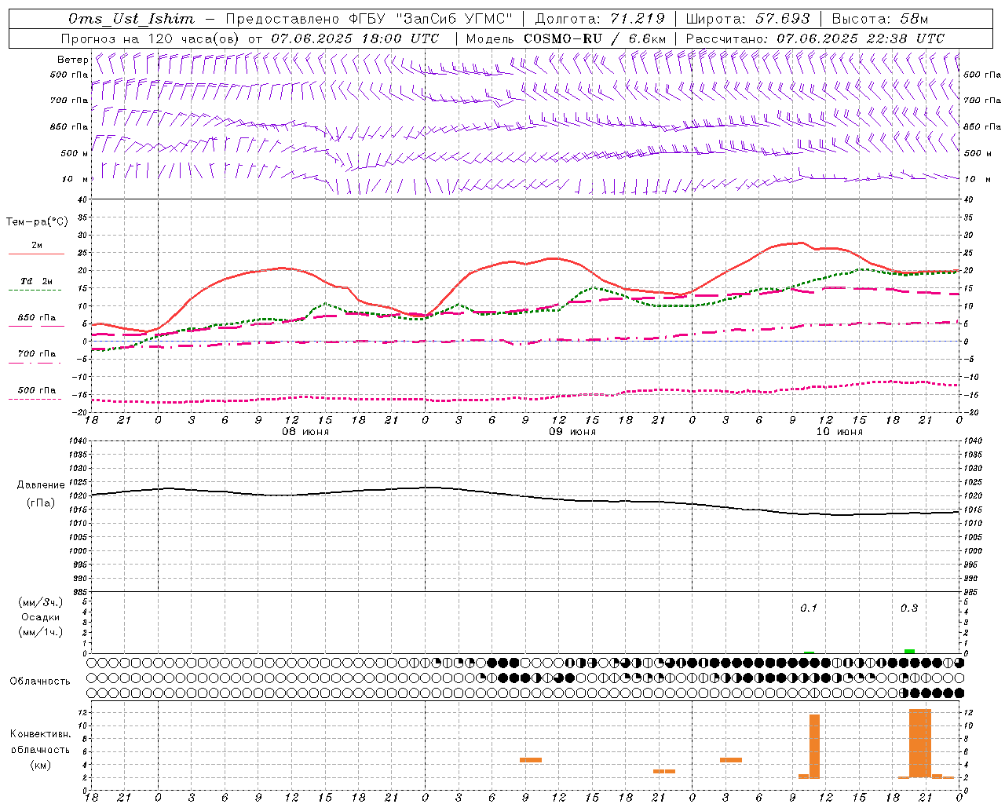The height and width of the screenshot is (804, 1005).
Task: Click the Широта: 57.693 value
Action: (748, 19)
